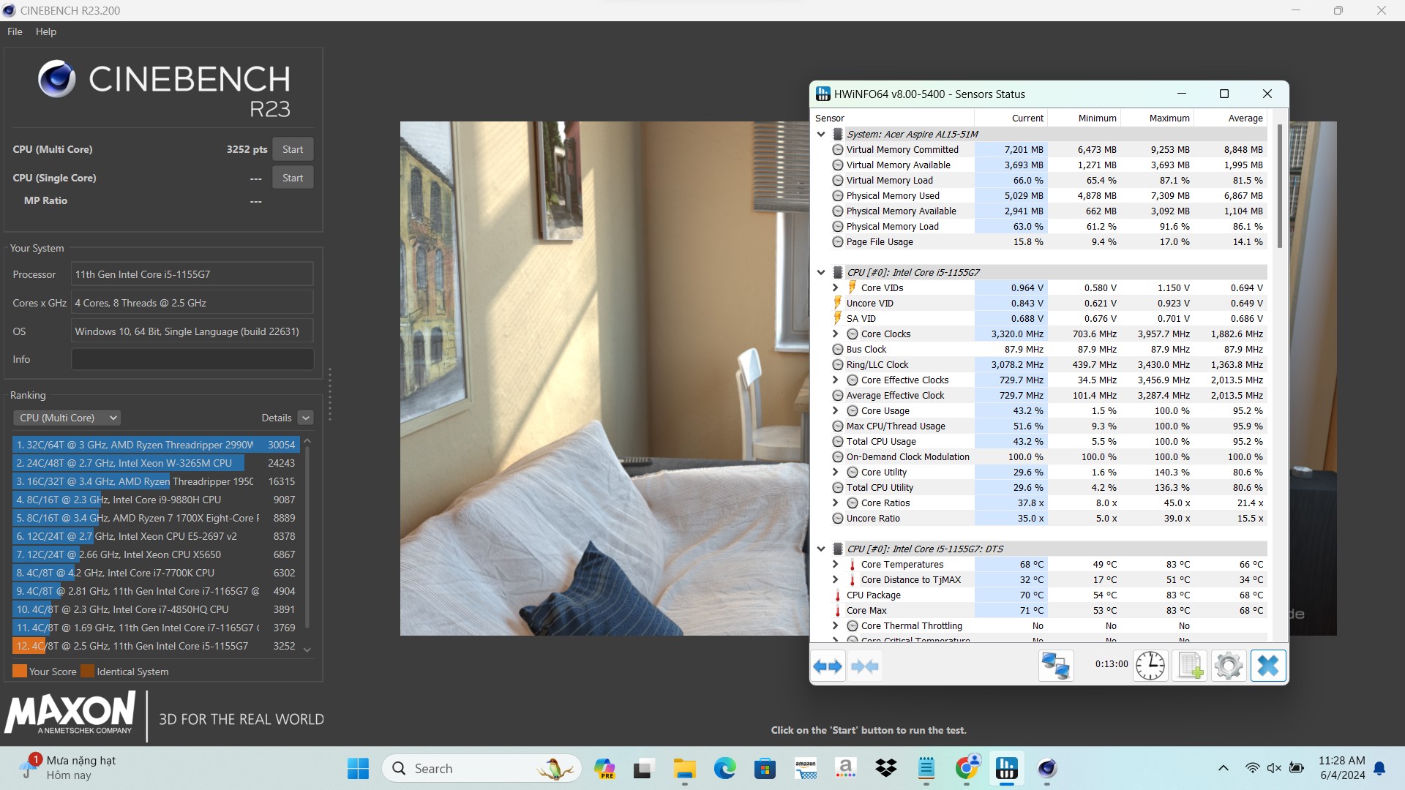Viewport: 1405px width, 790px height.
Task: Click the Minimum column header
Action: click(1084, 118)
